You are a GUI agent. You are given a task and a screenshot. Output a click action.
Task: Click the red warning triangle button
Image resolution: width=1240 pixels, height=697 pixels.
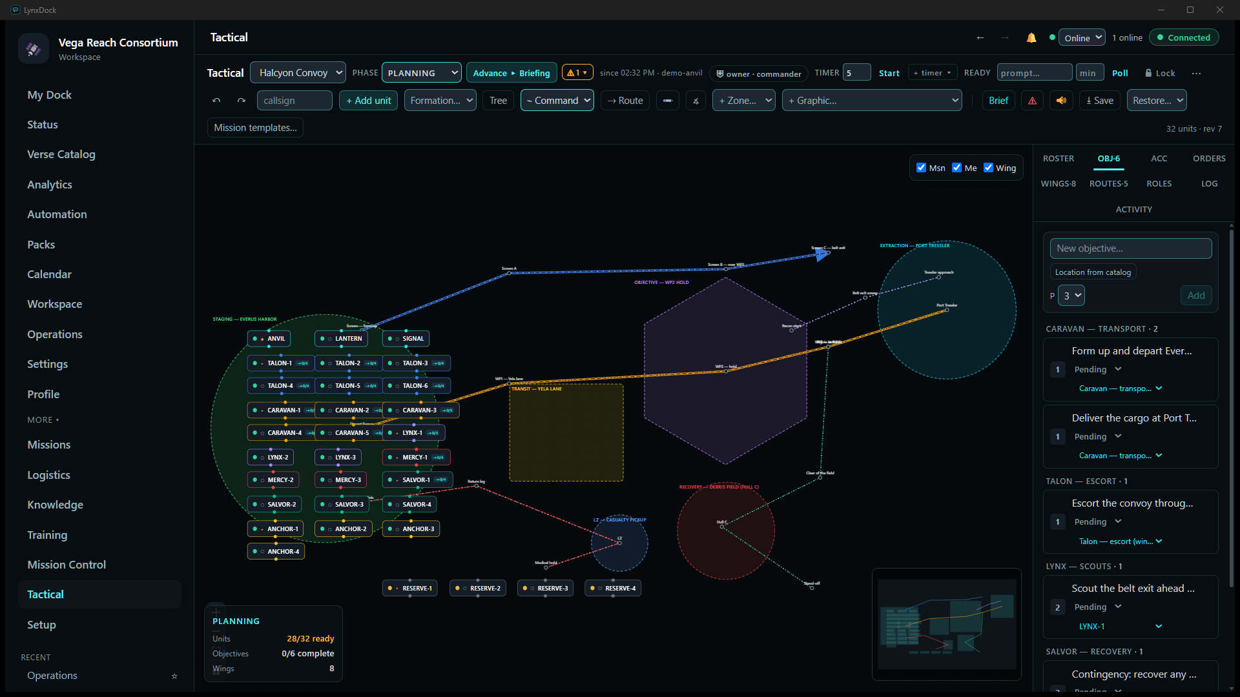point(1033,101)
